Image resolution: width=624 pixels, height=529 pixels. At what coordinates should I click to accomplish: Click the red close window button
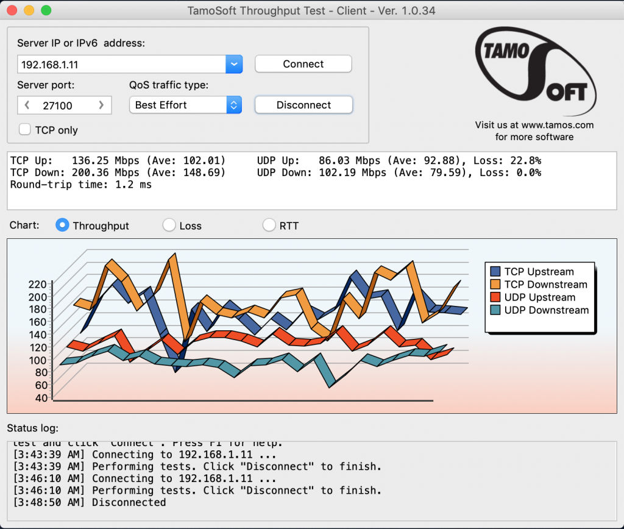pyautogui.click(x=12, y=10)
